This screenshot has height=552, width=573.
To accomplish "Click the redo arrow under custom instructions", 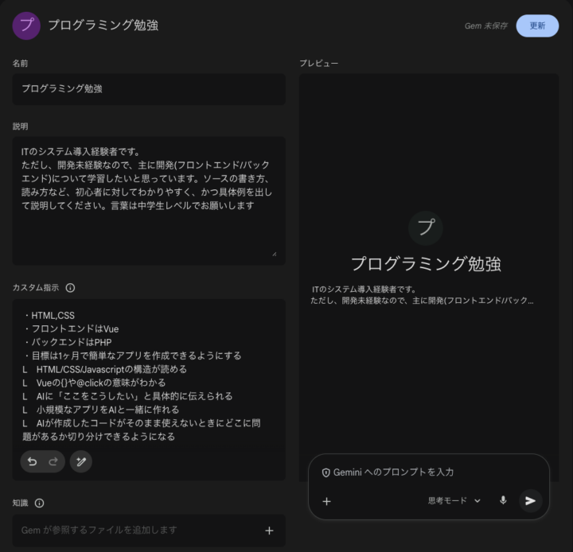I will click(53, 462).
